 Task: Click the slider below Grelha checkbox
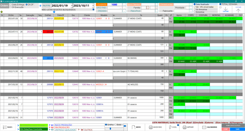click(x=113, y=129)
